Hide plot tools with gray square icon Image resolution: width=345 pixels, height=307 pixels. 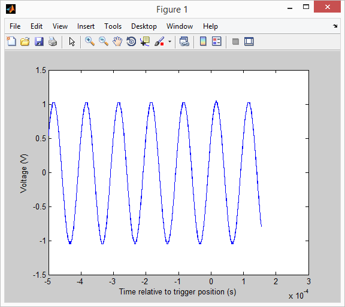(x=235, y=41)
